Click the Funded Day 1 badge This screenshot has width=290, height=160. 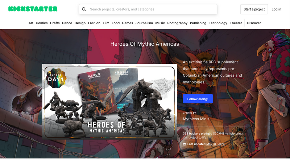pos(56,78)
